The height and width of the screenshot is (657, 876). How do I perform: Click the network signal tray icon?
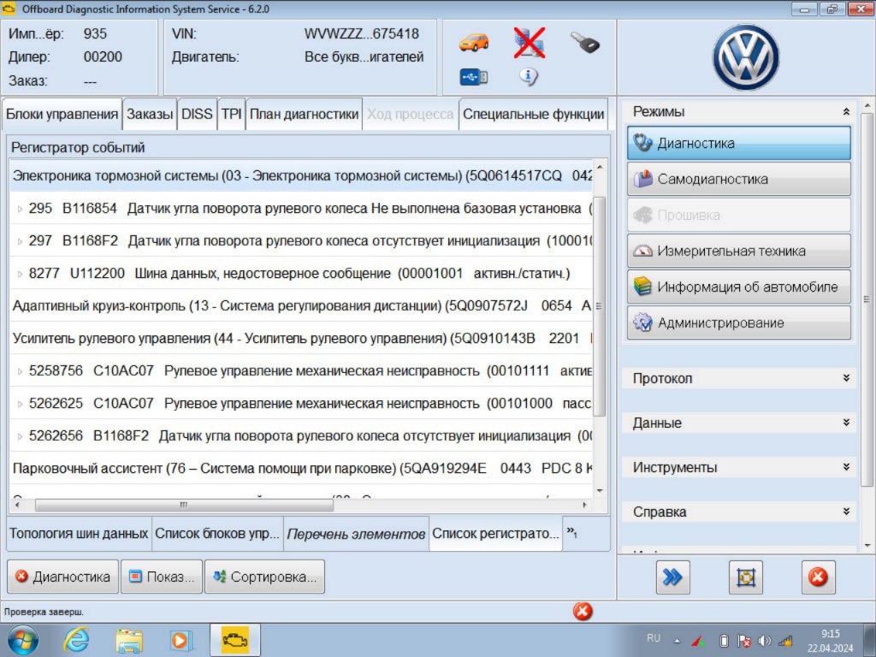[x=786, y=642]
